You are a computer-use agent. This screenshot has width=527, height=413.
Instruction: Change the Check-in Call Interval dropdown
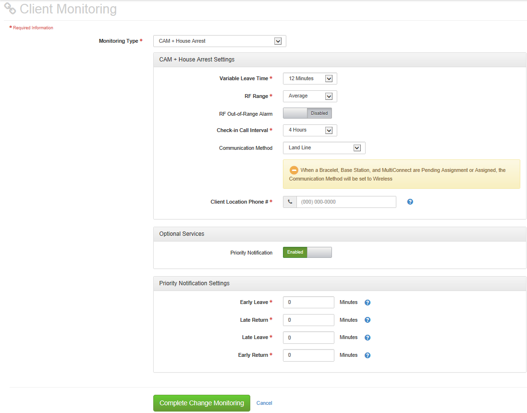click(310, 130)
